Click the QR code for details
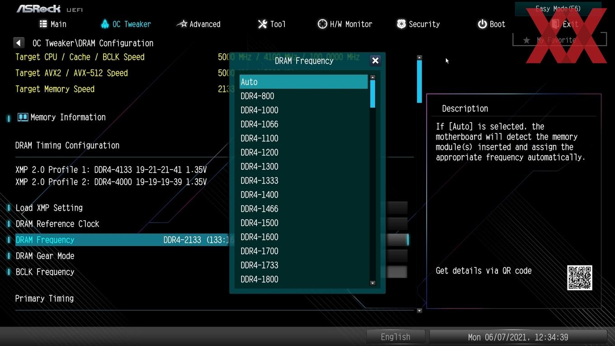This screenshot has width=615, height=346. tap(580, 278)
